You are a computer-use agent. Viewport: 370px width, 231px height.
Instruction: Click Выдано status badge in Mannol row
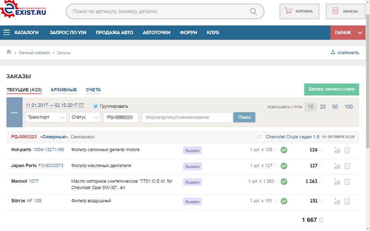coord(192,182)
